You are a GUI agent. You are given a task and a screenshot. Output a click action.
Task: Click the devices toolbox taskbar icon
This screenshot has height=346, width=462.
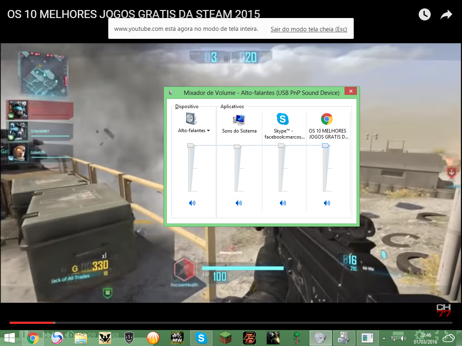pos(344,338)
